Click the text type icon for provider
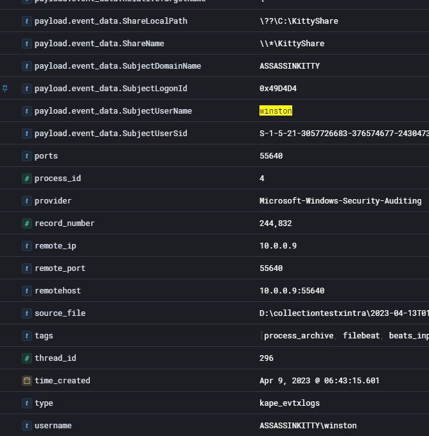Screen dimensions: 429x436 click(26, 201)
